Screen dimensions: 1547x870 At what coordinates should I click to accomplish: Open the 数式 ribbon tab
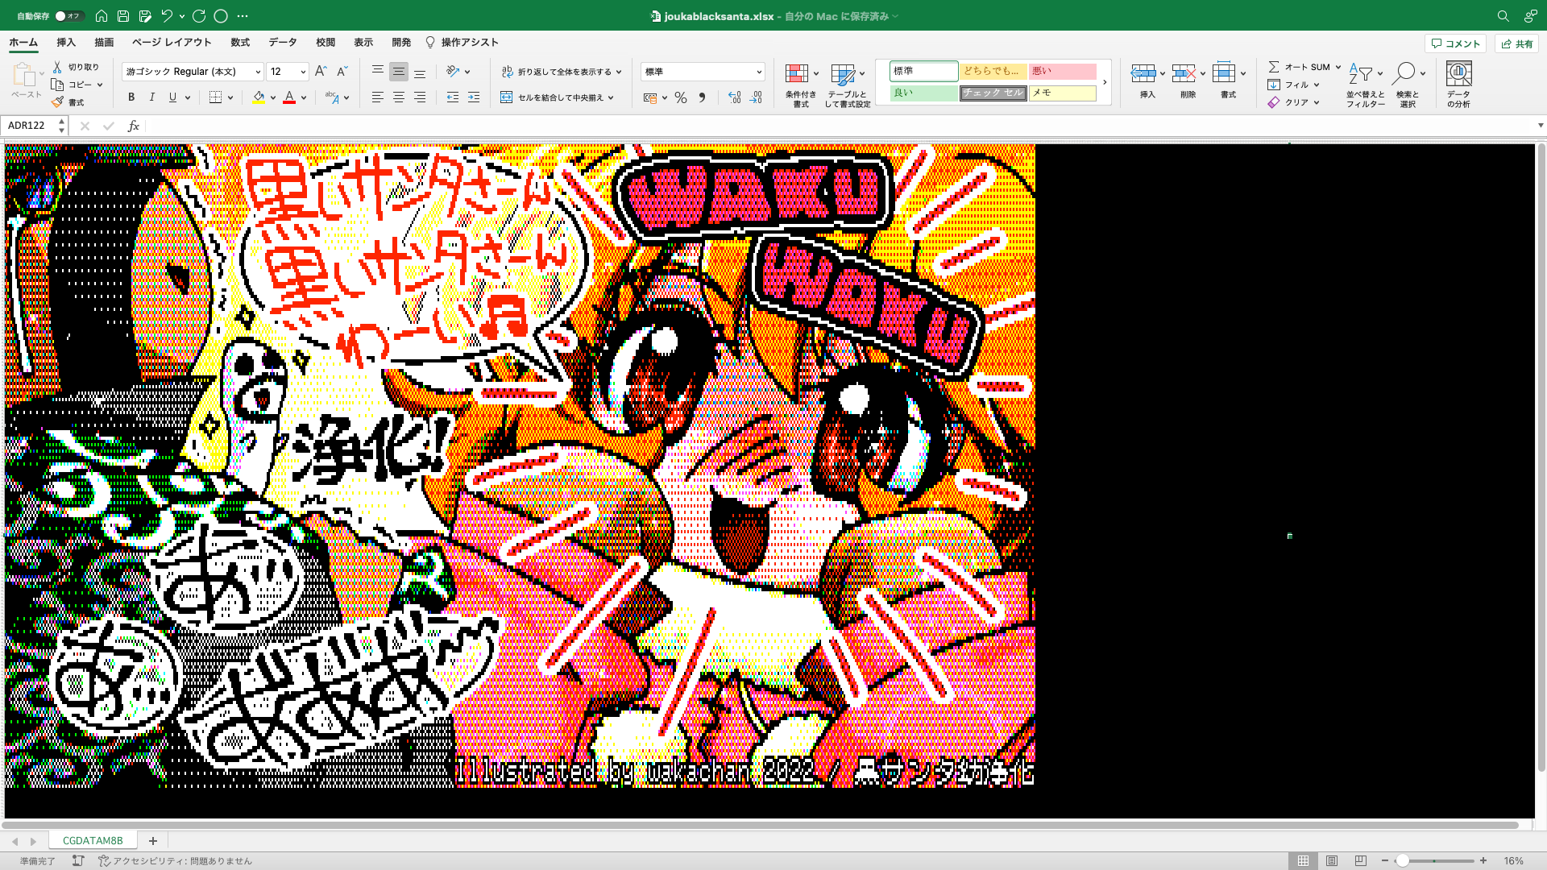point(240,43)
